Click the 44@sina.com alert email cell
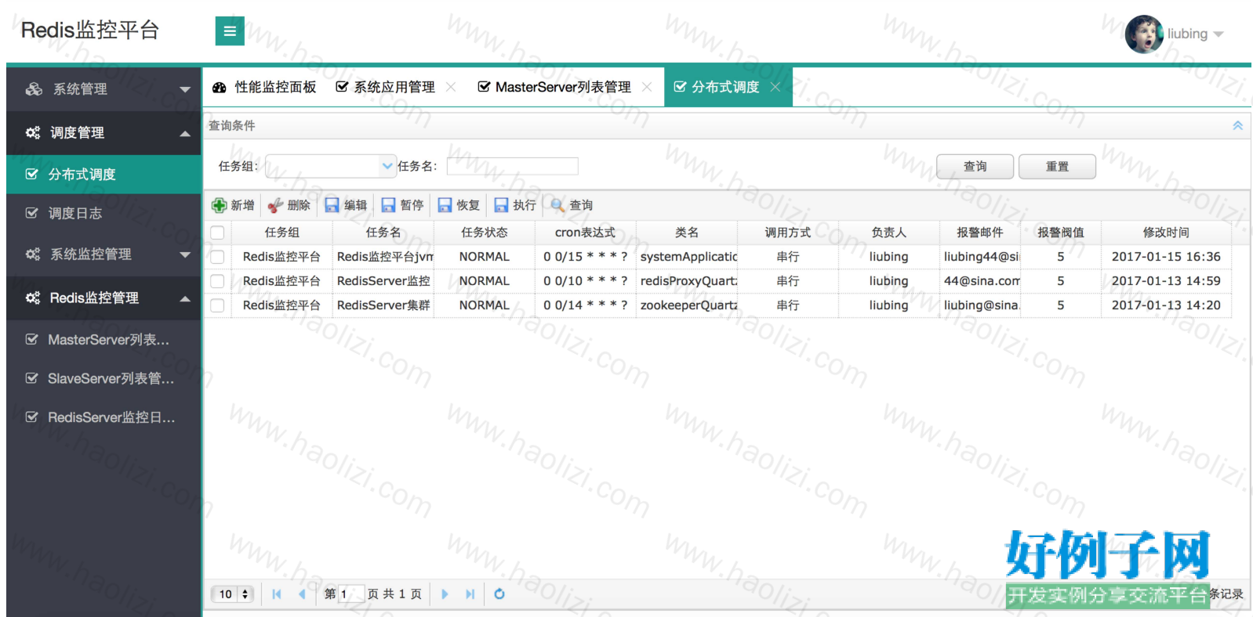The width and height of the screenshot is (1253, 617). (x=980, y=281)
